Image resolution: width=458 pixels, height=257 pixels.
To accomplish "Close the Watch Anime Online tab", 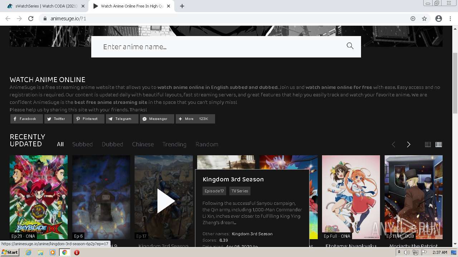I will [x=169, y=6].
